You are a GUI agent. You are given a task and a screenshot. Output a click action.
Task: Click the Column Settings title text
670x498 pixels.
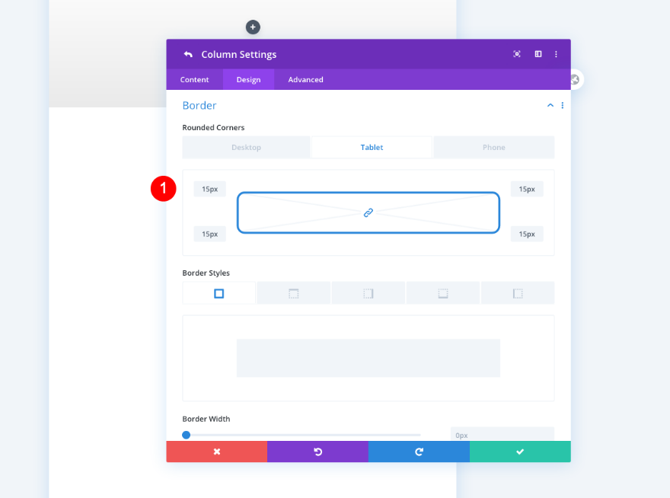click(239, 54)
